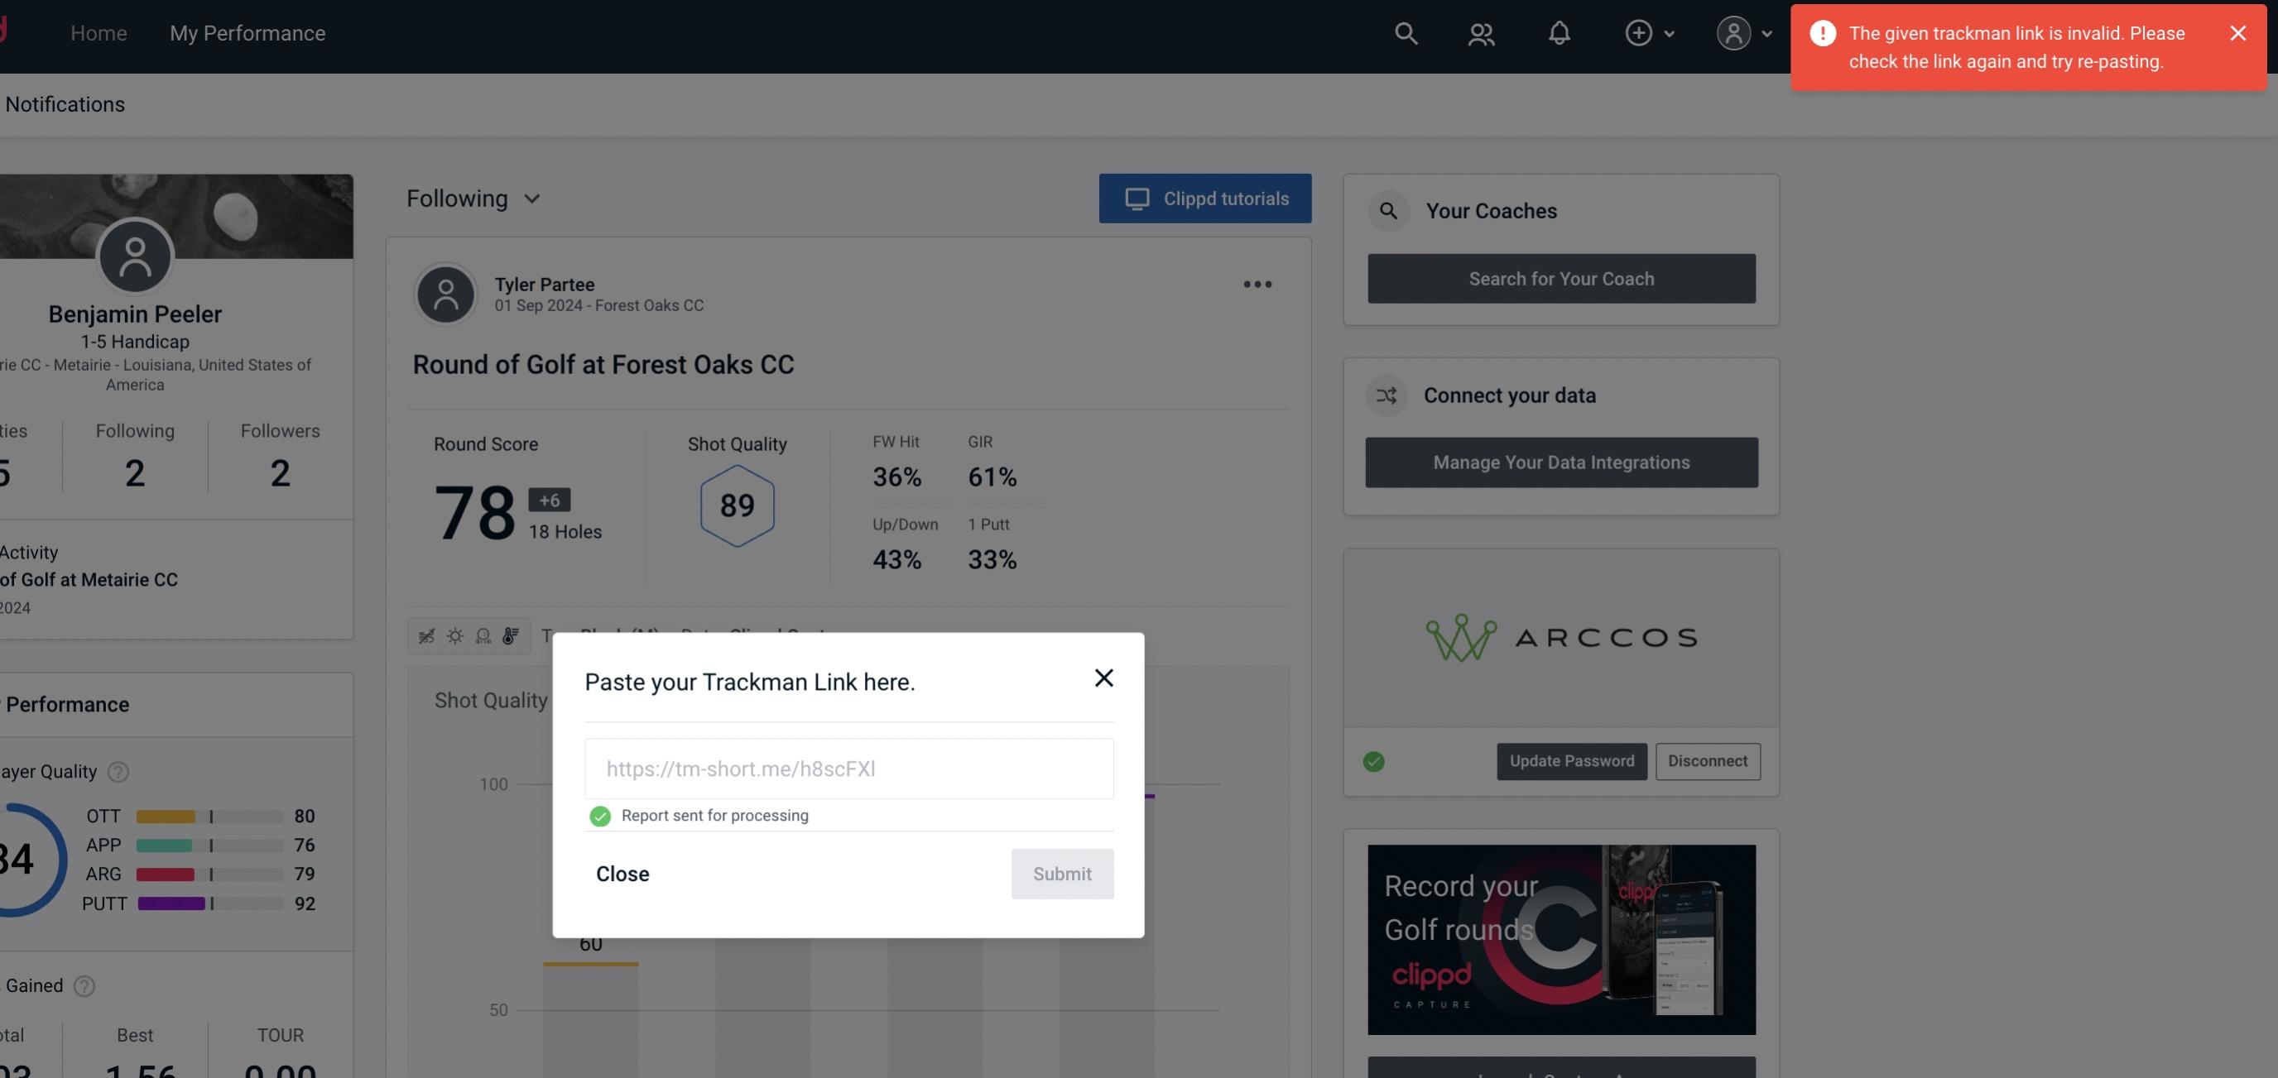Click the Clippd tutorials button
Screen dimensions: 2278x1078
(x=1204, y=198)
